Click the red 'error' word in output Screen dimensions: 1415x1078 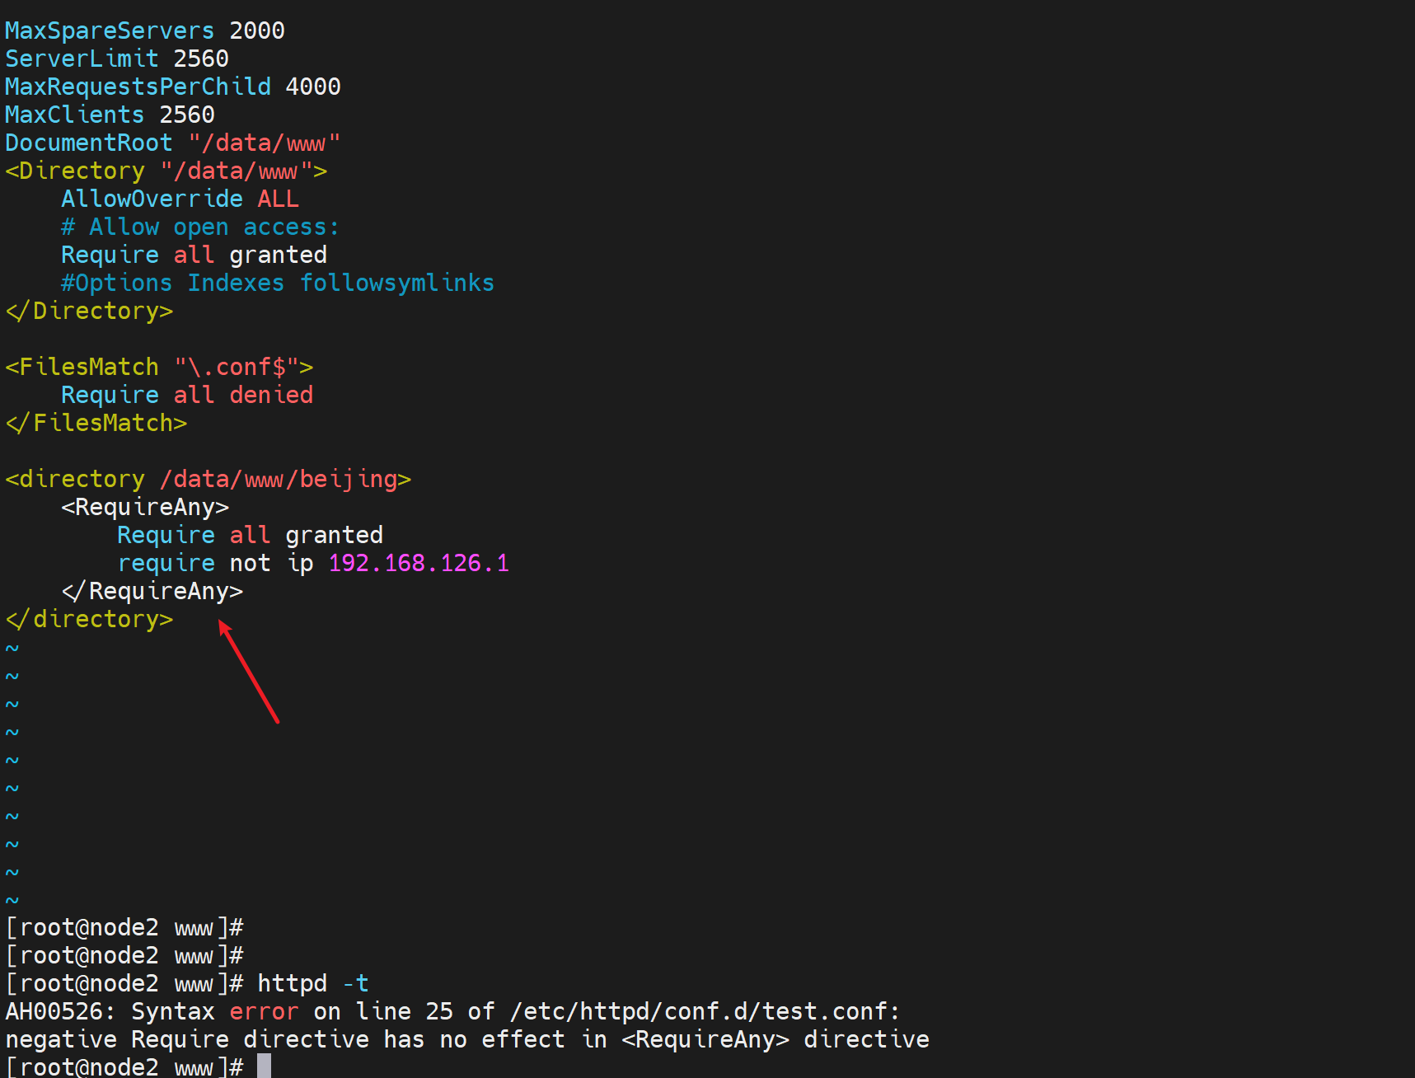pos(264,1011)
